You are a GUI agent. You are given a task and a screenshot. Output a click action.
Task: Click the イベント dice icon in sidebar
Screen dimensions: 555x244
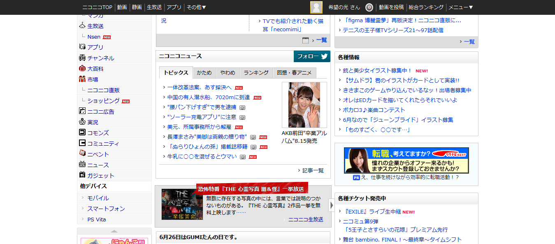[82, 153]
